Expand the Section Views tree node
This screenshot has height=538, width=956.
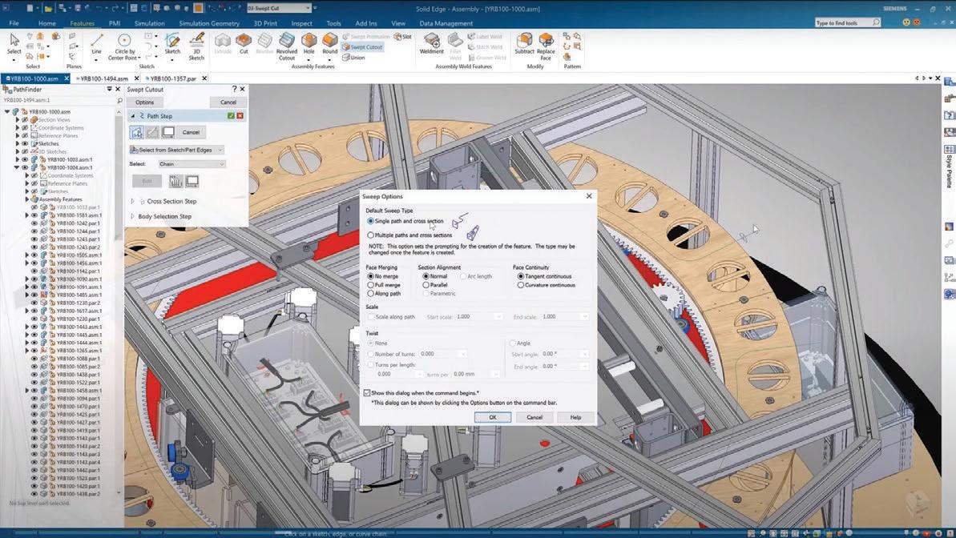(x=18, y=120)
